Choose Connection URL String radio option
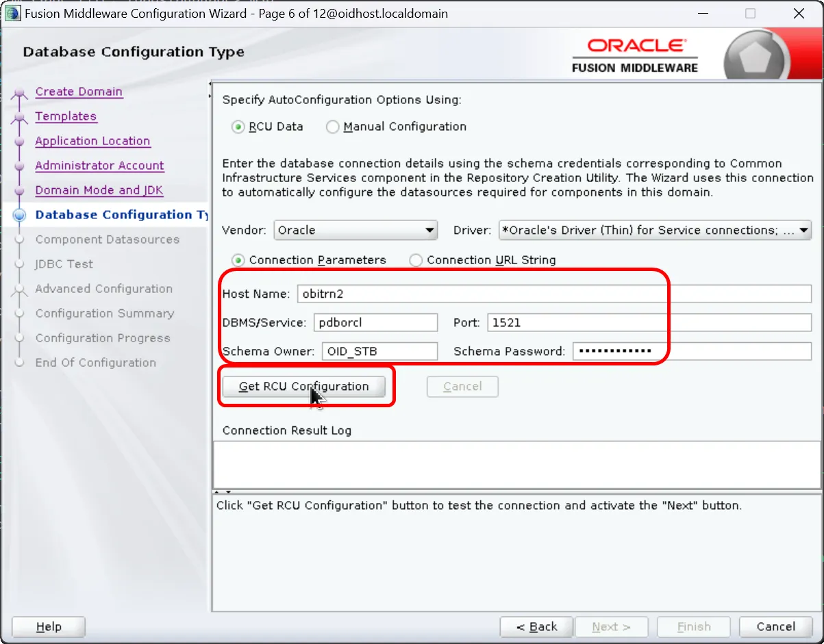 pyautogui.click(x=415, y=260)
